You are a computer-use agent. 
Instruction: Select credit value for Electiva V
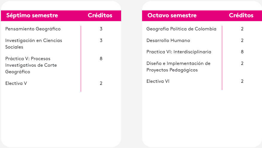[x=101, y=83]
